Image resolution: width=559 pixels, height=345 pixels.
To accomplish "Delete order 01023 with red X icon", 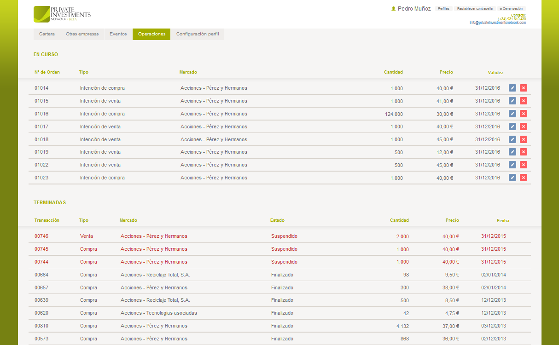I will pyautogui.click(x=524, y=178).
